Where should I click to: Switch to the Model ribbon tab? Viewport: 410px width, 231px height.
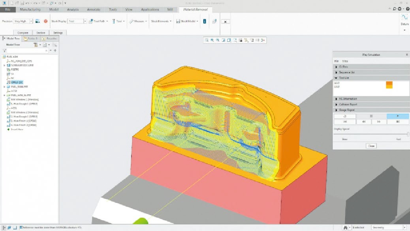pyautogui.click(x=54, y=9)
